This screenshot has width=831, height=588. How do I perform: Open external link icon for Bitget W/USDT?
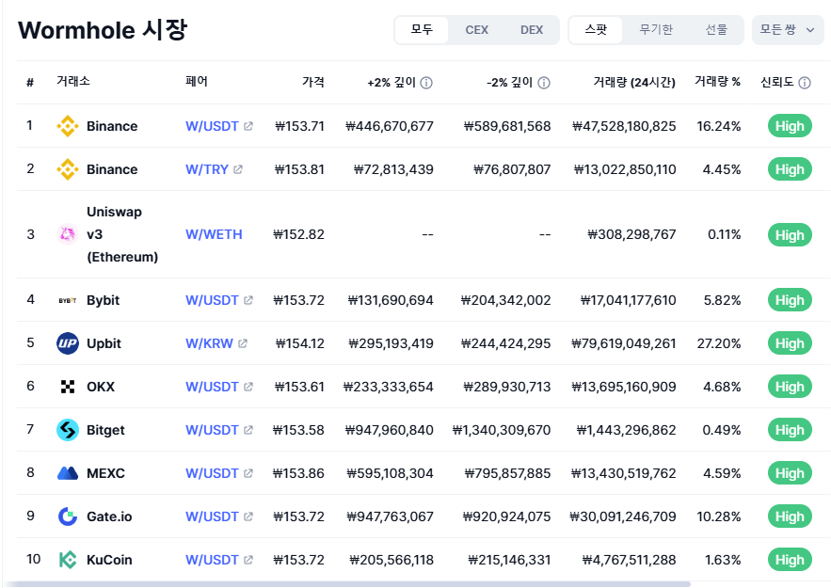(248, 430)
